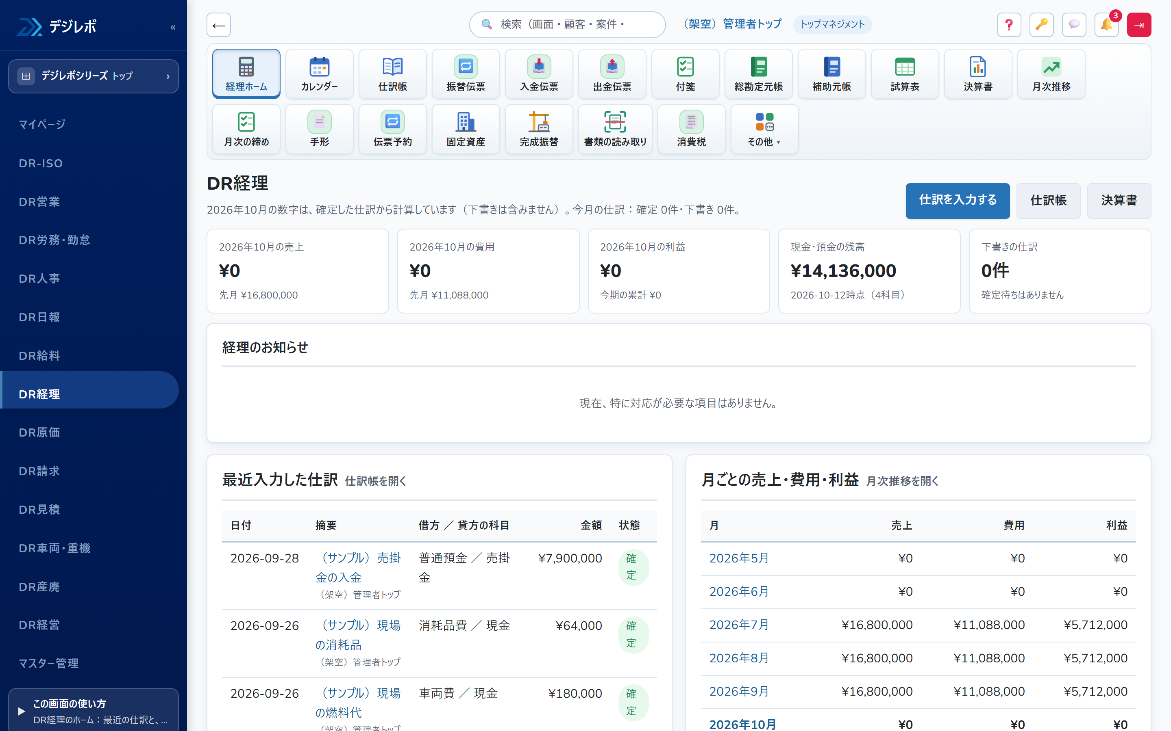Open 総勘定元帳 general ledger icon
This screenshot has height=731, width=1171.
(758, 74)
